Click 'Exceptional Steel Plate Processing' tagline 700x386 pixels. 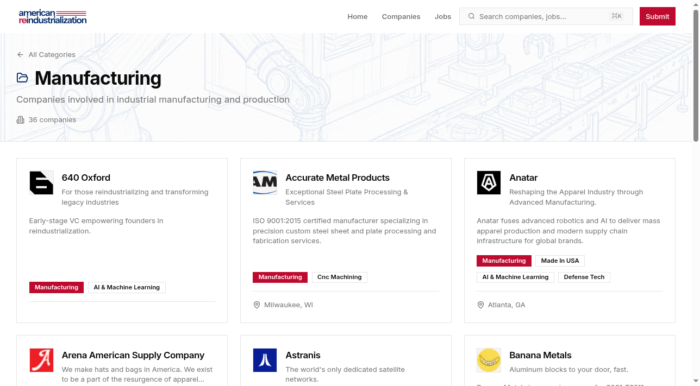pos(347,197)
